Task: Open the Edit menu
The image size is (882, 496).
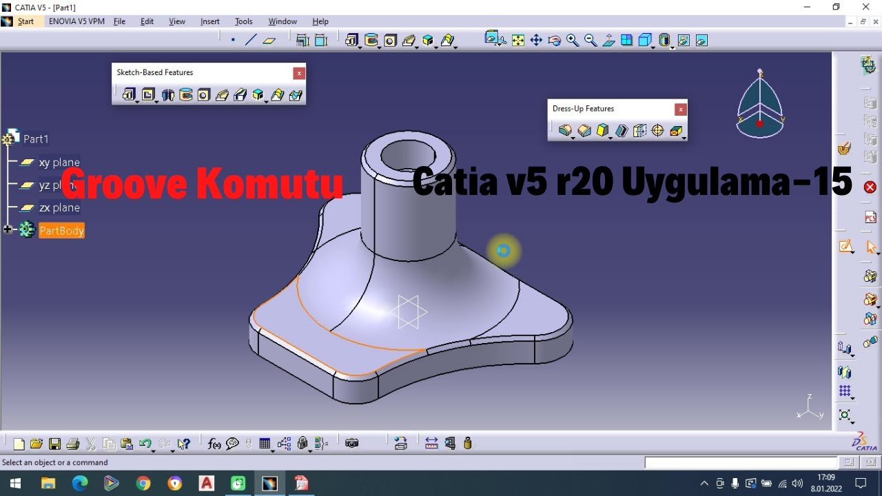Action: [x=147, y=21]
